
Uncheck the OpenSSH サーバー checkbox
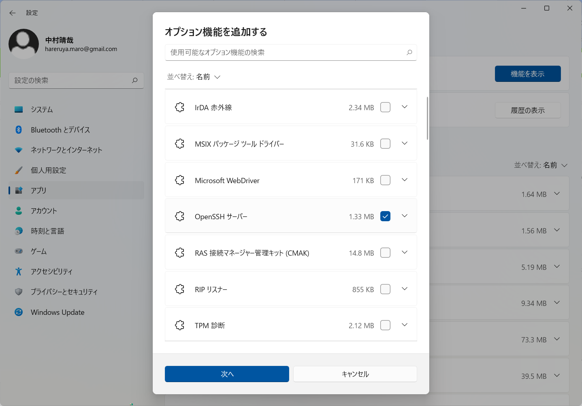tap(385, 216)
